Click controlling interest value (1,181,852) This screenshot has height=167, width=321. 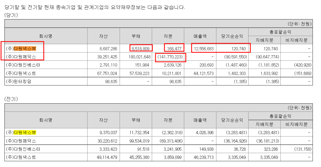point(269,65)
